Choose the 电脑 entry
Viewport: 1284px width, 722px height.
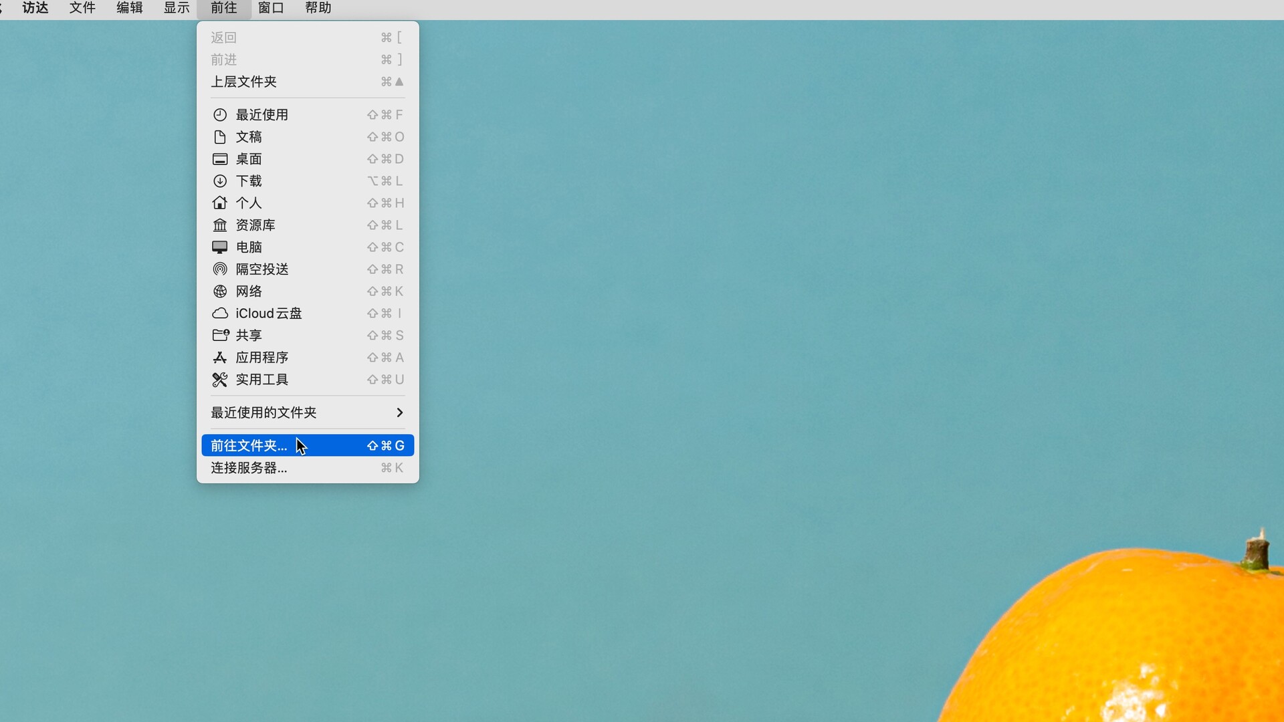[308, 247]
